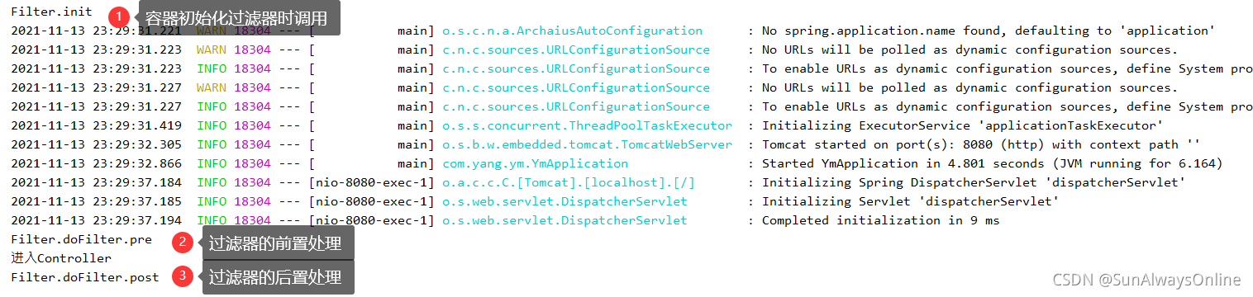The height and width of the screenshot is (297, 1253).
Task: Click the Filter.doFilter.post output line
Action: click(x=85, y=277)
